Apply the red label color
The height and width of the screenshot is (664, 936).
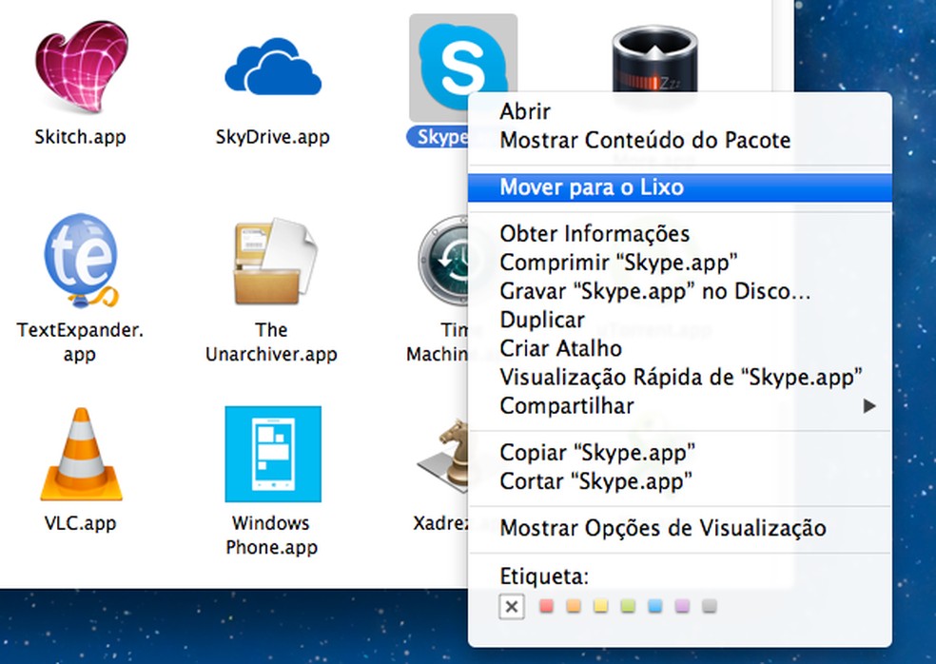(x=546, y=606)
